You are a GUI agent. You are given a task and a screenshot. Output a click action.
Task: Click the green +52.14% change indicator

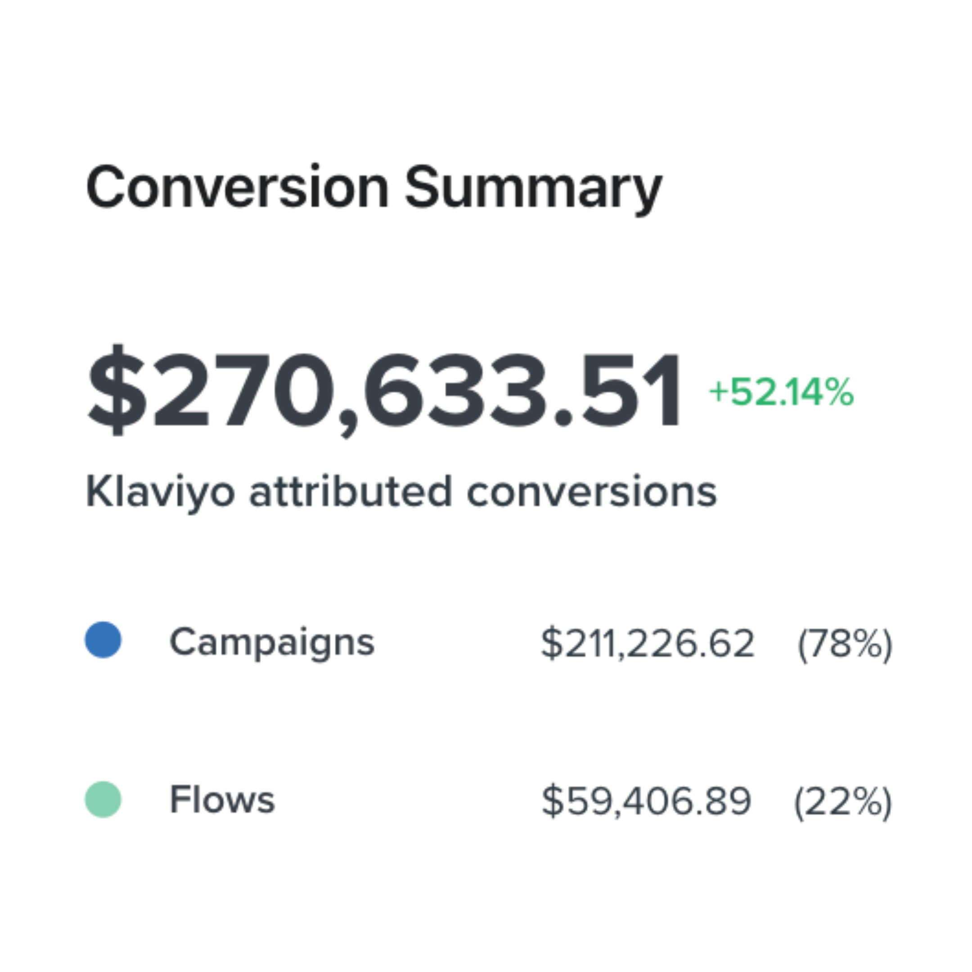pyautogui.click(x=781, y=392)
